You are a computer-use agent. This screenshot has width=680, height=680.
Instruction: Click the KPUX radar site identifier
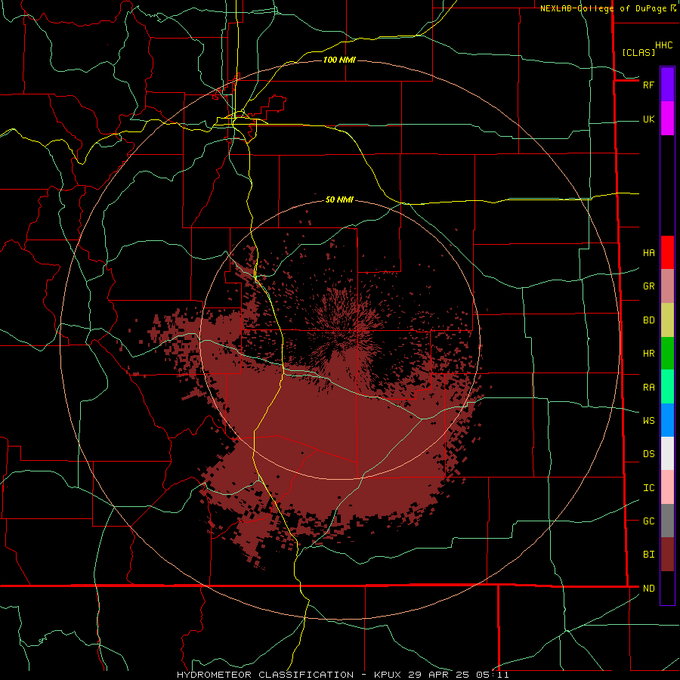pos(389,675)
